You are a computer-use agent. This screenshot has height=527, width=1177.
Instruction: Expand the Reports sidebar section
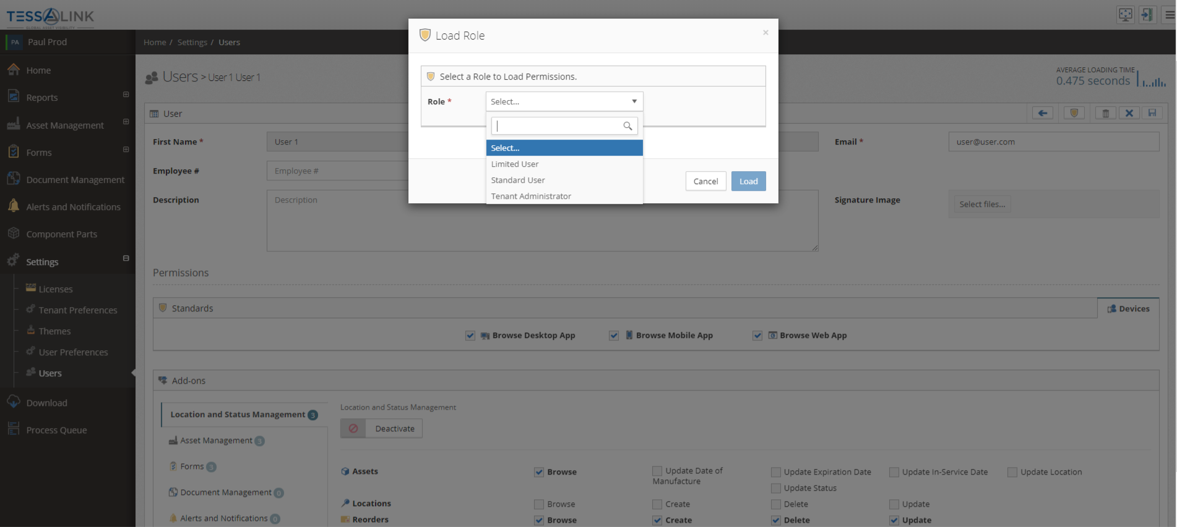pyautogui.click(x=126, y=95)
